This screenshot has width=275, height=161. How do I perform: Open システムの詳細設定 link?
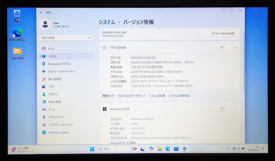point(180,96)
